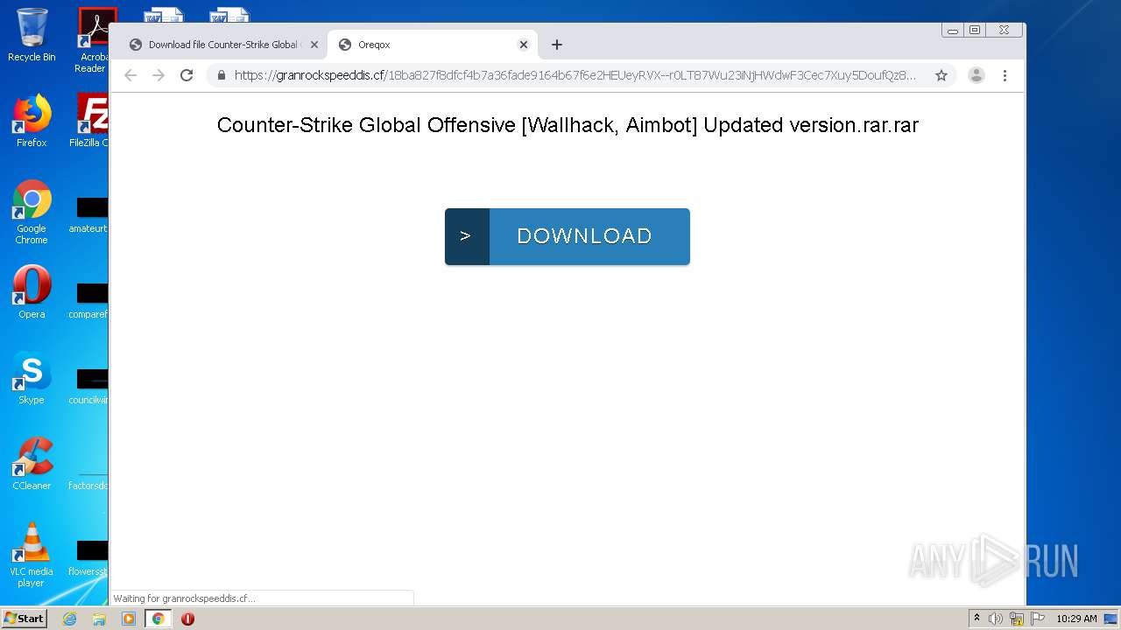Screen dimensions: 1121x630
Task: Restore down the Chrome window
Action: pyautogui.click(x=975, y=30)
